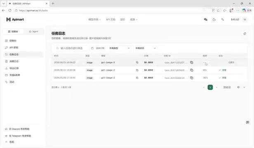Copy model name in the 17:19:50 row
Screen dimensions: 254x148
137,78
